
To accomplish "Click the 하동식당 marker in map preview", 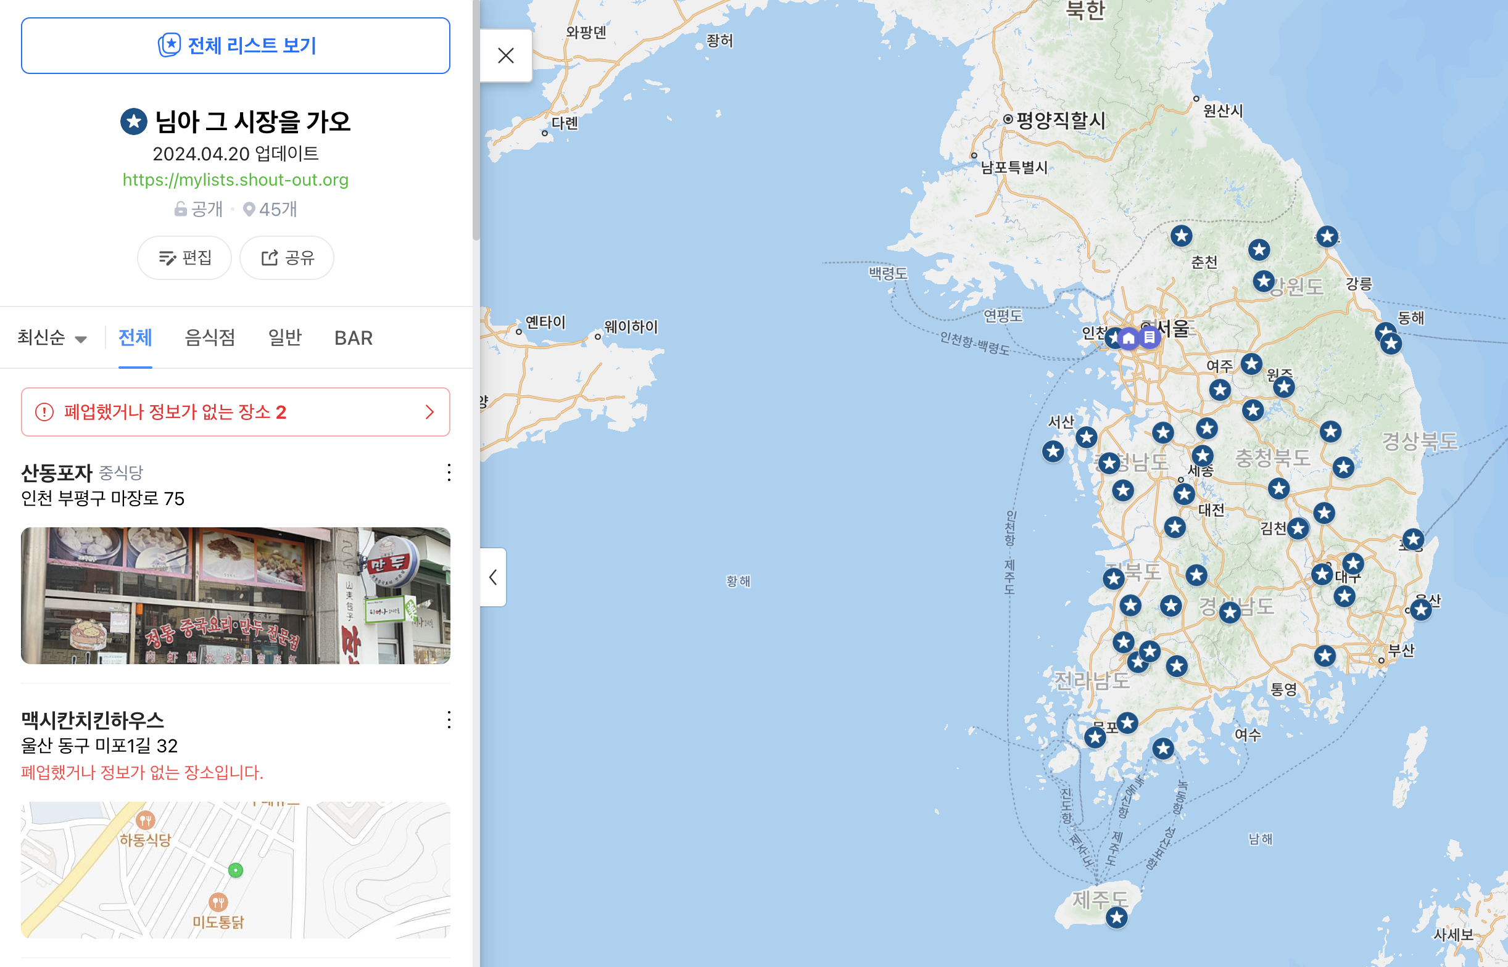I will pyautogui.click(x=146, y=820).
